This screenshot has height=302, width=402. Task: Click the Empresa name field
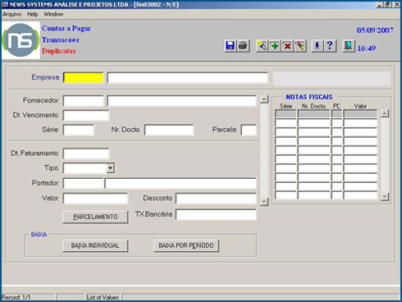pos(188,77)
